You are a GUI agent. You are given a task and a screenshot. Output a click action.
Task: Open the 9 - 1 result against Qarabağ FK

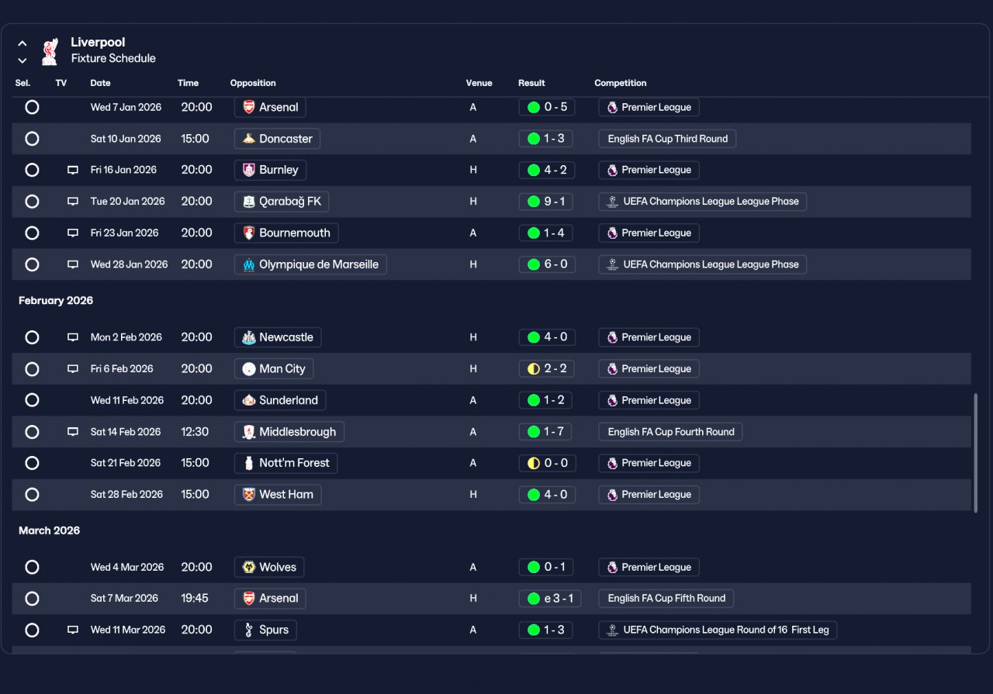pos(546,202)
